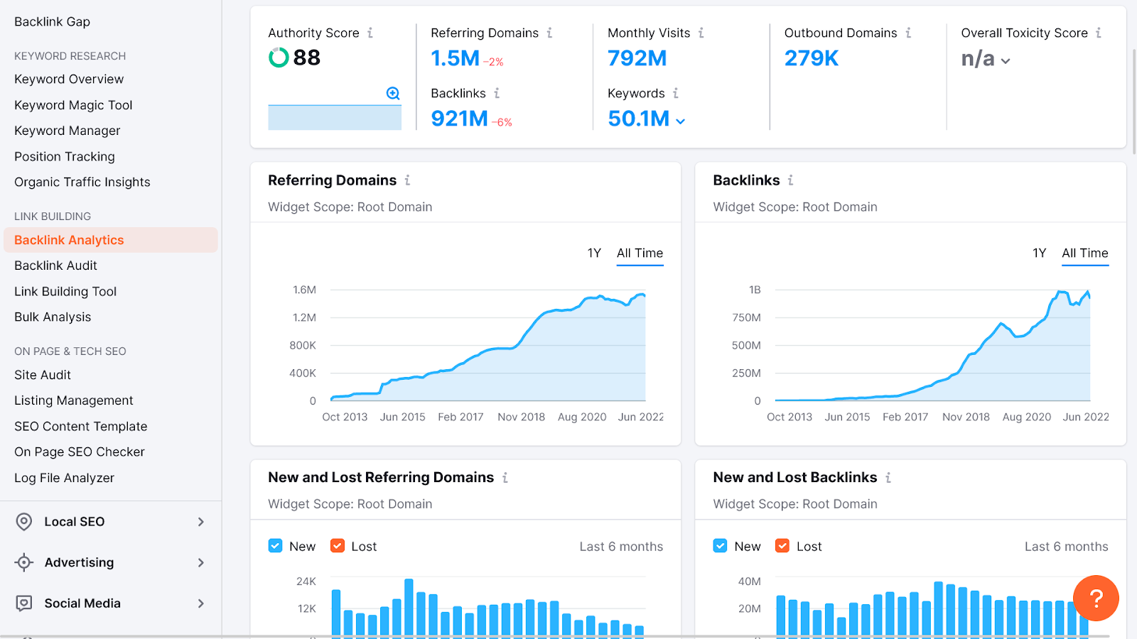Click Last 6 months in Referring Domains widget
Image resolution: width=1137 pixels, height=639 pixels.
point(621,547)
